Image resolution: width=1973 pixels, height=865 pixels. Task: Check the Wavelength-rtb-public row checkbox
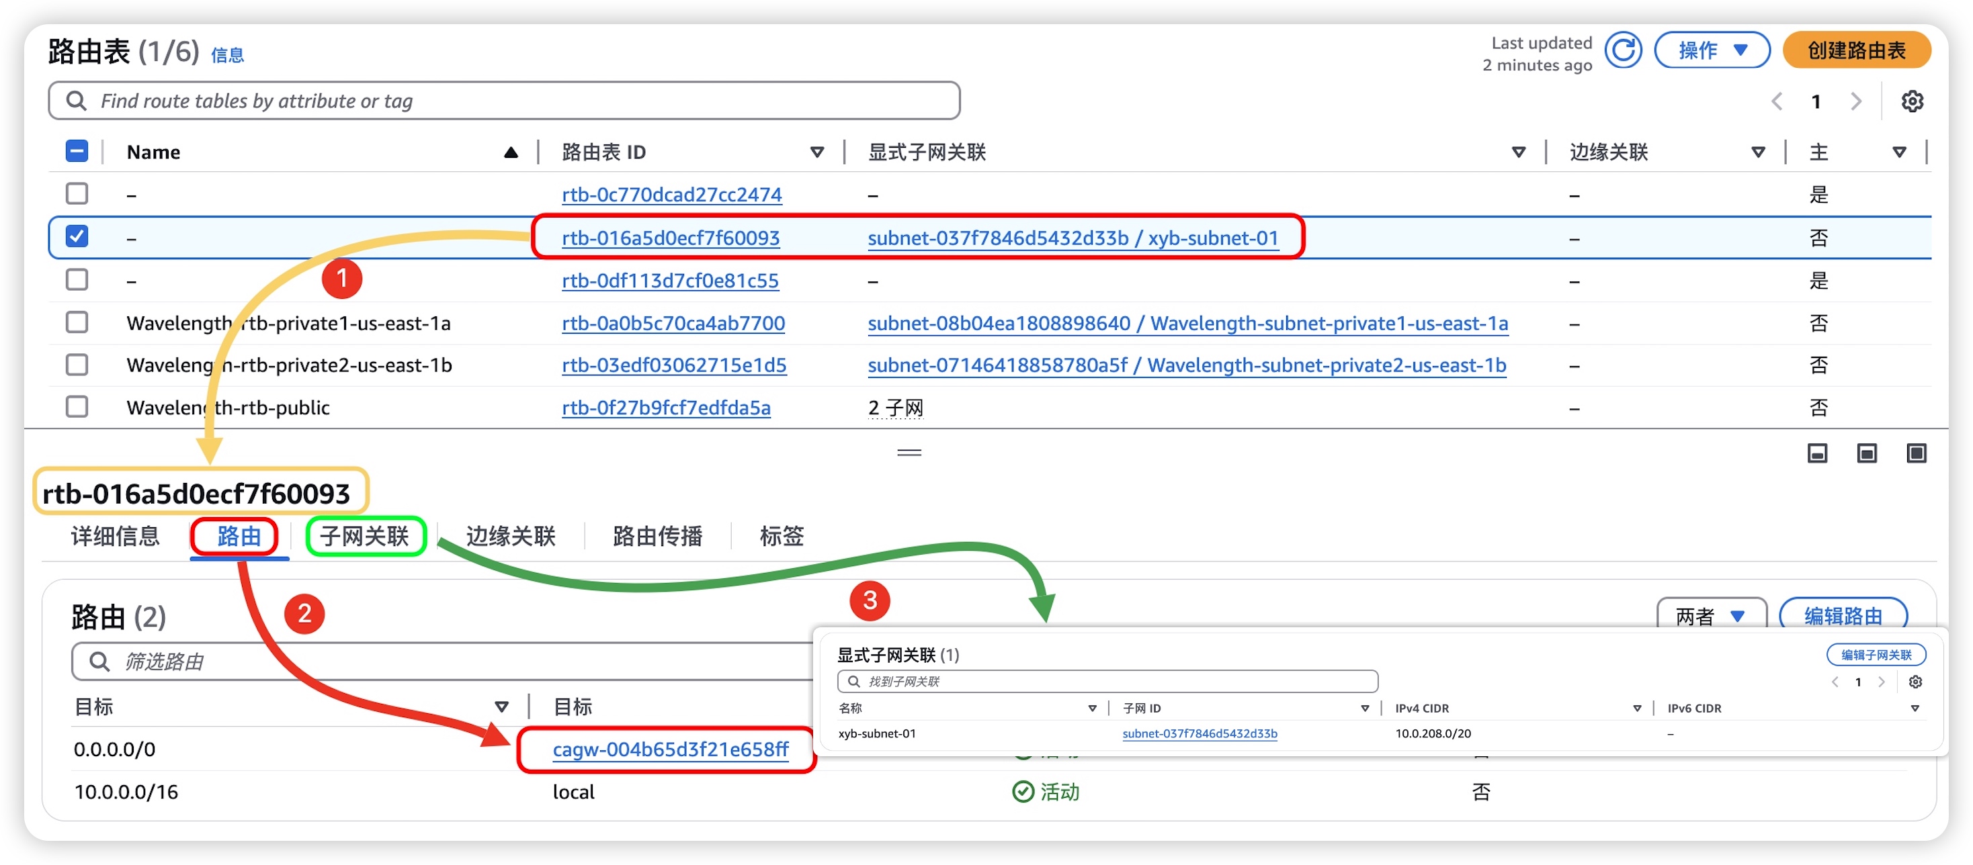coord(77,406)
